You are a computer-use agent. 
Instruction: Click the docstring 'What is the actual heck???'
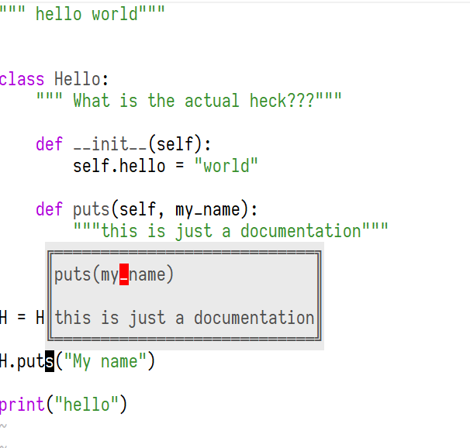click(x=188, y=100)
